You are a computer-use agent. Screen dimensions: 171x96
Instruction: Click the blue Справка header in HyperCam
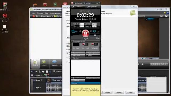tap(85, 83)
